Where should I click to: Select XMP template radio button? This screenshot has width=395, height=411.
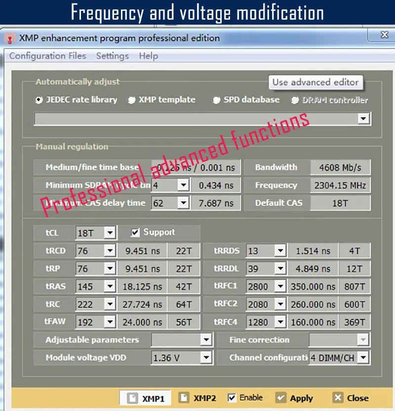[x=131, y=100]
